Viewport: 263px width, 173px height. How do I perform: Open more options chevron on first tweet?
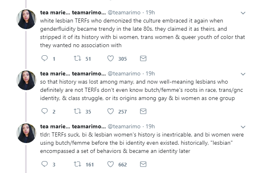click(242, 12)
